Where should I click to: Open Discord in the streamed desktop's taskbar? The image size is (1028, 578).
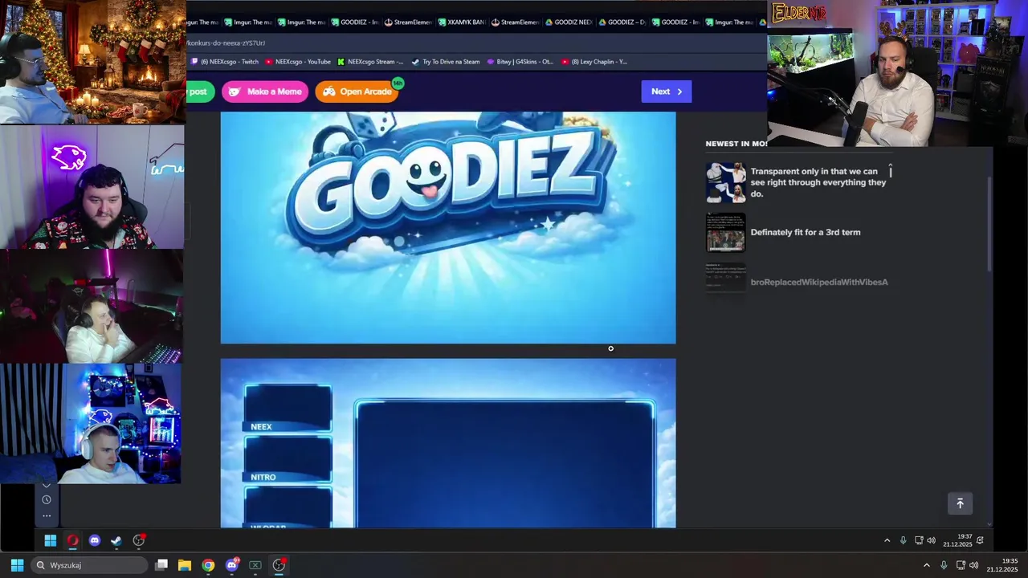click(x=95, y=540)
